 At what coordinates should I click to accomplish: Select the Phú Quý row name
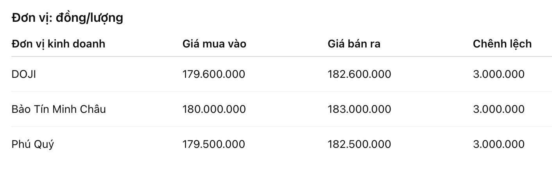click(33, 144)
